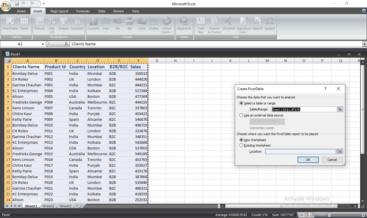
Task: Collapse dialog via Table/Range selector icon
Action: tap(340, 109)
